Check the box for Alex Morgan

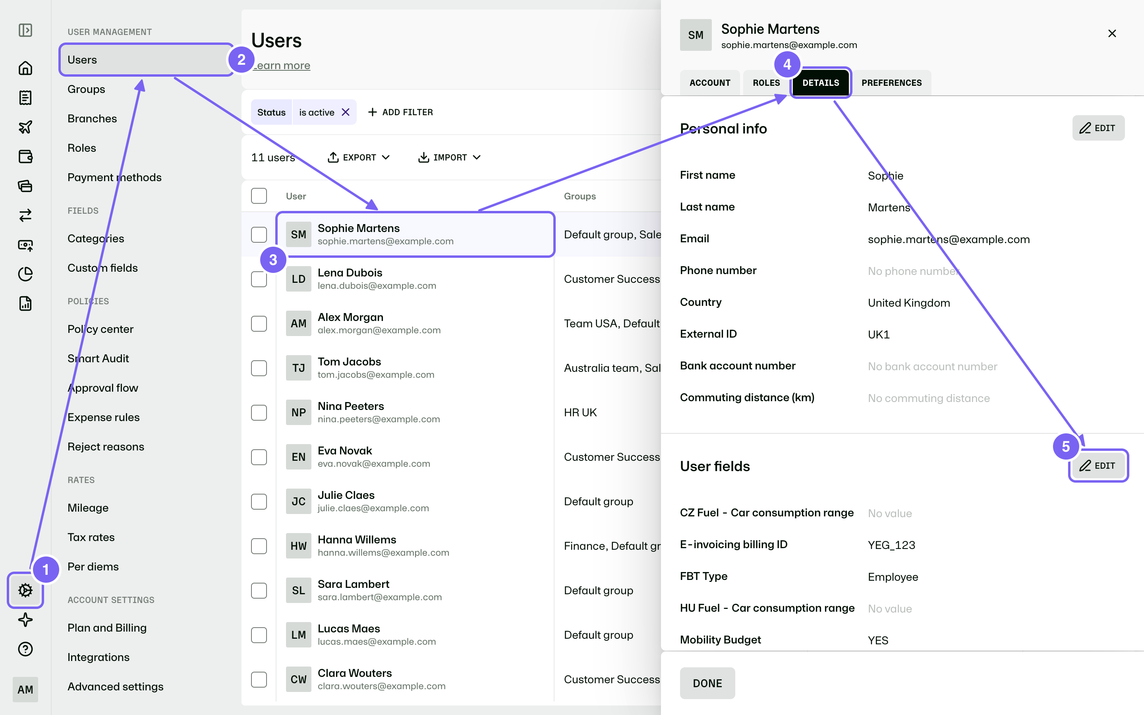259,323
